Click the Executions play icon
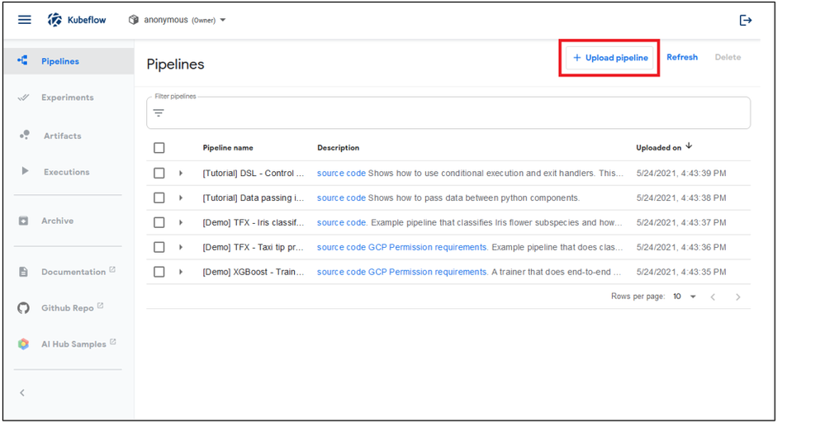 [25, 172]
